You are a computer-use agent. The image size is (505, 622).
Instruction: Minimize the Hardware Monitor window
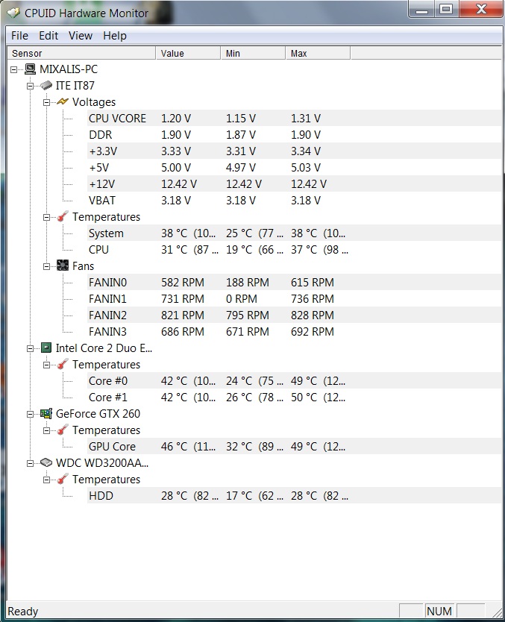click(421, 10)
